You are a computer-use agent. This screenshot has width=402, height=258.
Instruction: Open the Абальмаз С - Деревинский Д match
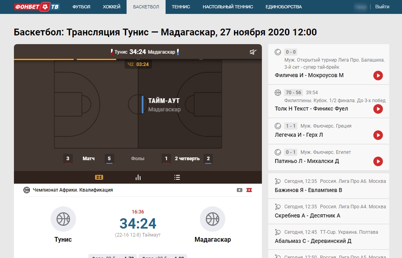[329, 237]
